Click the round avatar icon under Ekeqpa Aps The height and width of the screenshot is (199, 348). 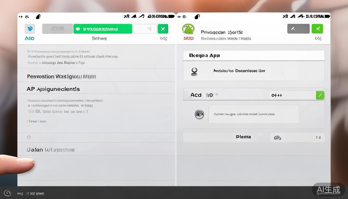pos(194,71)
